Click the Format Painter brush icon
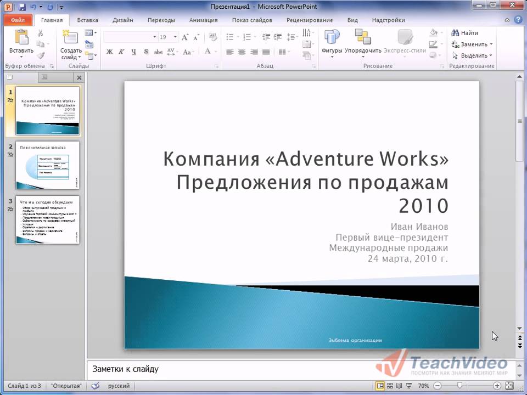 point(40,55)
